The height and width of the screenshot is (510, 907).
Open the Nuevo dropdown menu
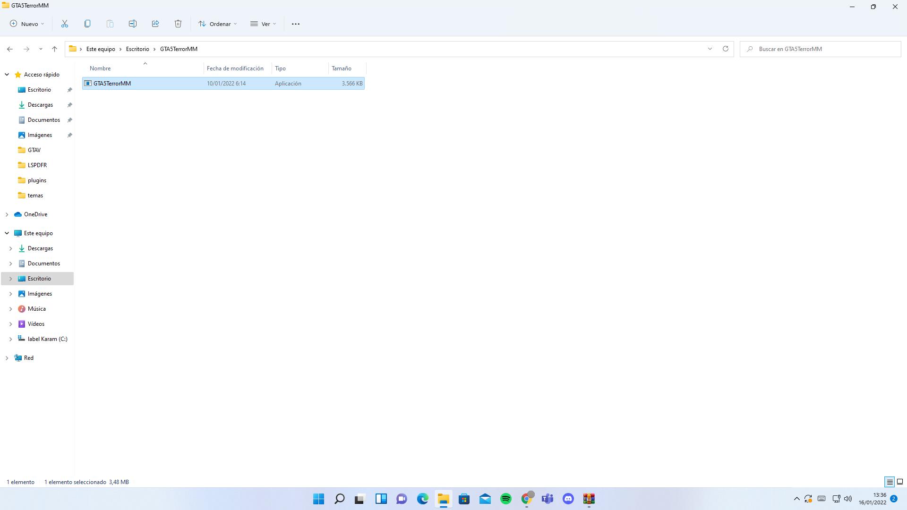pyautogui.click(x=27, y=24)
